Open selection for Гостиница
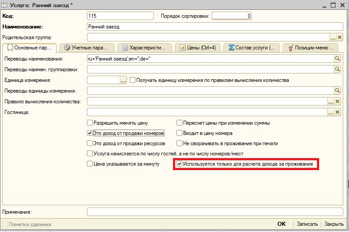The width and height of the screenshot is (349, 232). click(x=331, y=112)
